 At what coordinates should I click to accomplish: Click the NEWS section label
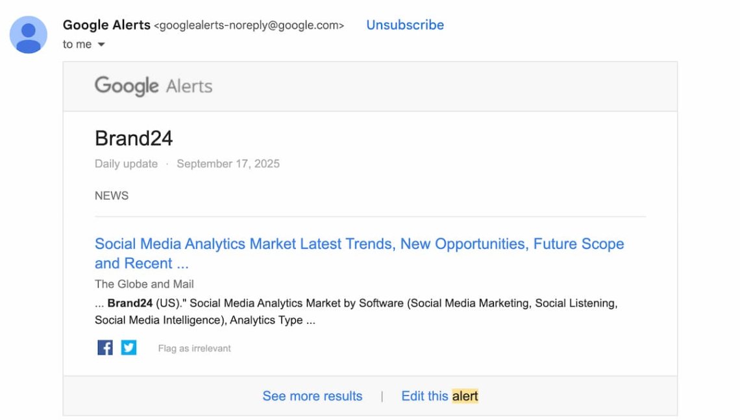click(112, 196)
